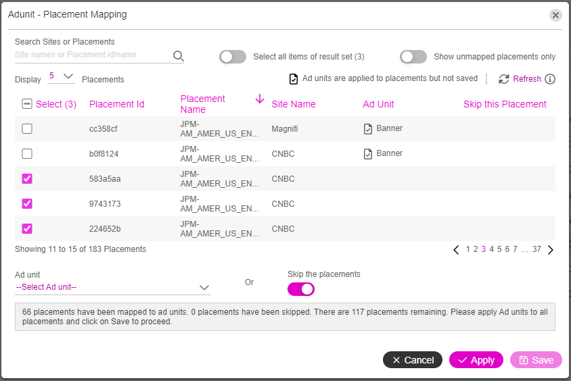Click the search magnifier icon

tap(179, 56)
